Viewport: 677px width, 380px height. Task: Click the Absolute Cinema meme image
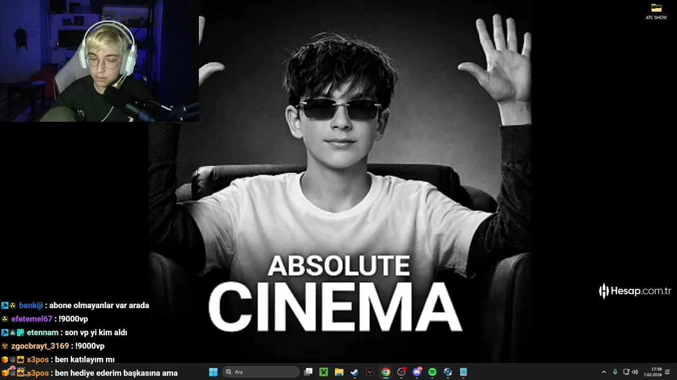click(340, 182)
